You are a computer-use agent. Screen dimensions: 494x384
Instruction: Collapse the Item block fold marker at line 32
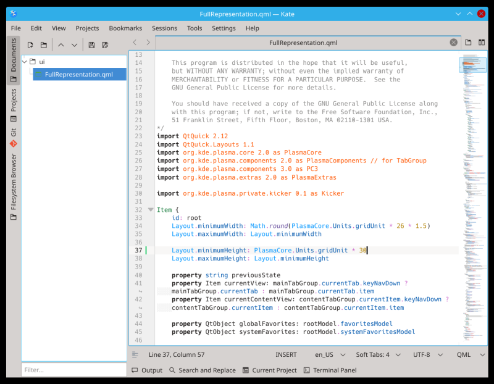[151, 210]
